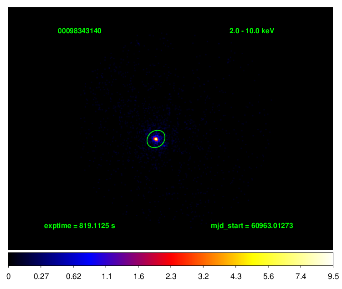The image size is (342, 289).
Task: Click the 2.0 - 10.0 keV energy label
Action: pyautogui.click(x=252, y=31)
